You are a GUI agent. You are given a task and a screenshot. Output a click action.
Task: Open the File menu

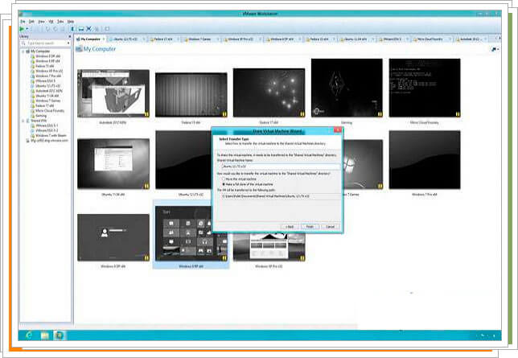tap(23, 21)
